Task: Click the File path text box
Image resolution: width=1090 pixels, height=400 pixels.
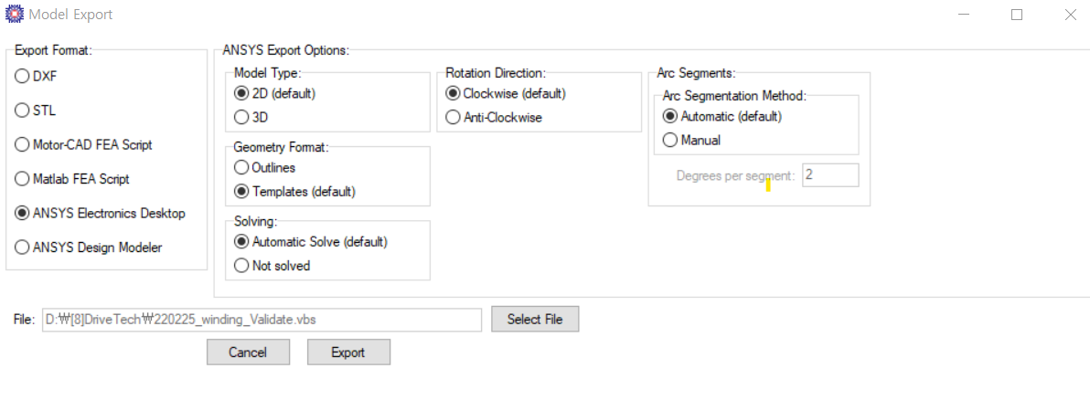Action: click(x=262, y=320)
